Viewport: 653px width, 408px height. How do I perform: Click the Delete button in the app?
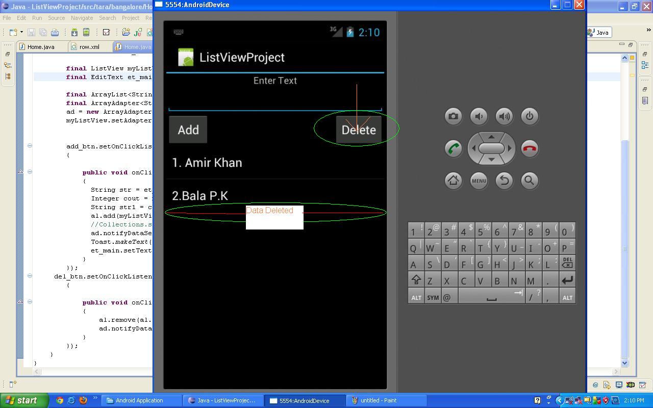coord(359,130)
